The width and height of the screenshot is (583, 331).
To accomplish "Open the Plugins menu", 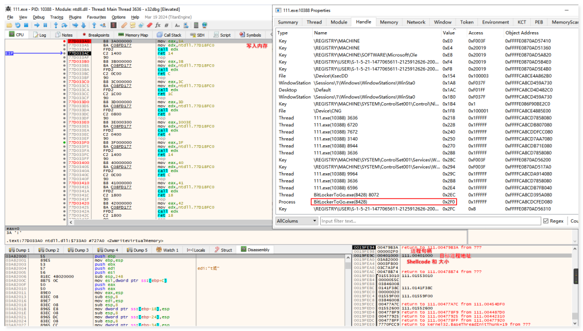I will click(x=75, y=17).
